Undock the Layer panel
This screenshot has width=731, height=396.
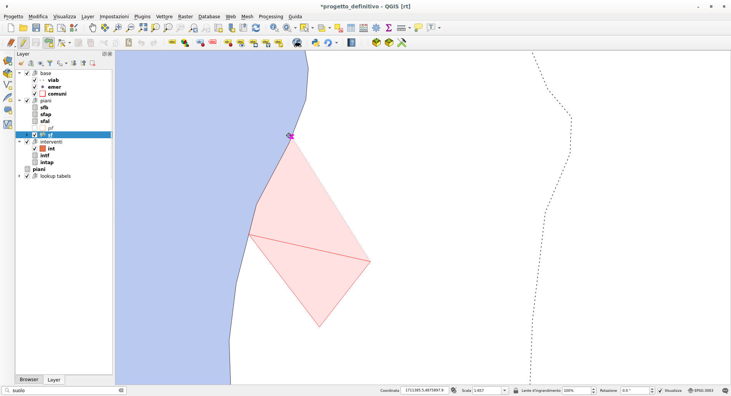(104, 54)
